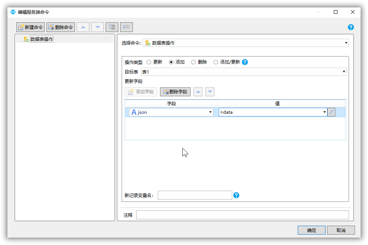Viewport: 368px width, 245px height.
Task: Click the 确定 button
Action: pyautogui.click(x=311, y=230)
